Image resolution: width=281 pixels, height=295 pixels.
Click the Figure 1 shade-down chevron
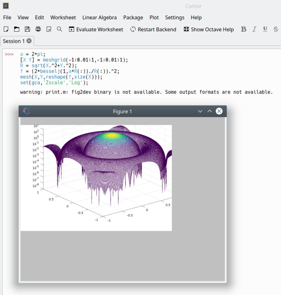(x=200, y=111)
